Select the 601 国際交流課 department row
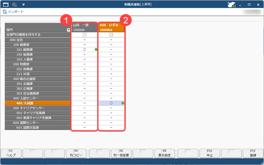The width and height of the screenshot is (264, 165). (37, 127)
